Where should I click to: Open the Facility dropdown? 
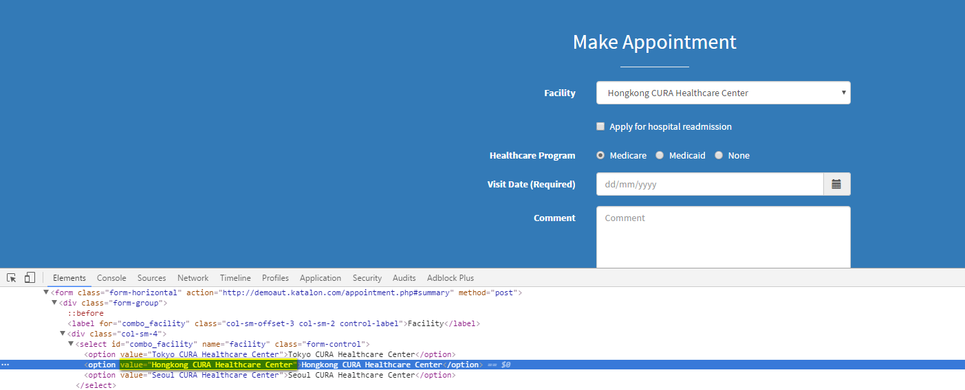tap(723, 93)
